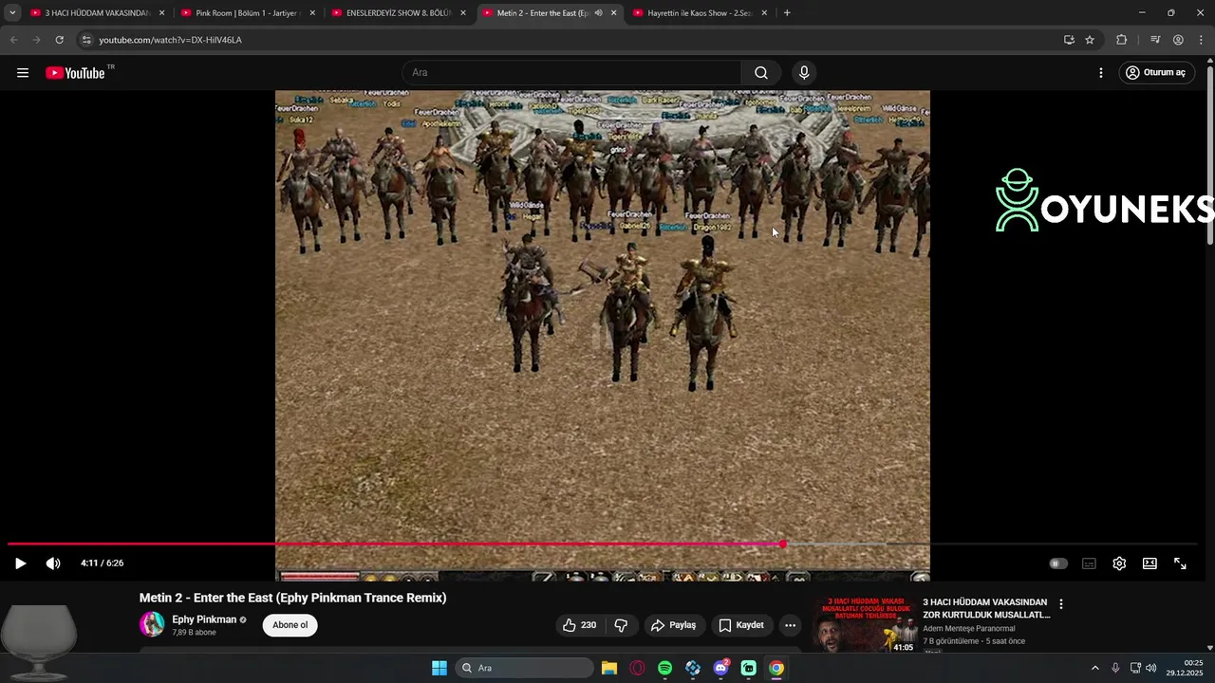Open YouTube three-dot settings menu
The height and width of the screenshot is (683, 1215).
click(x=1101, y=73)
